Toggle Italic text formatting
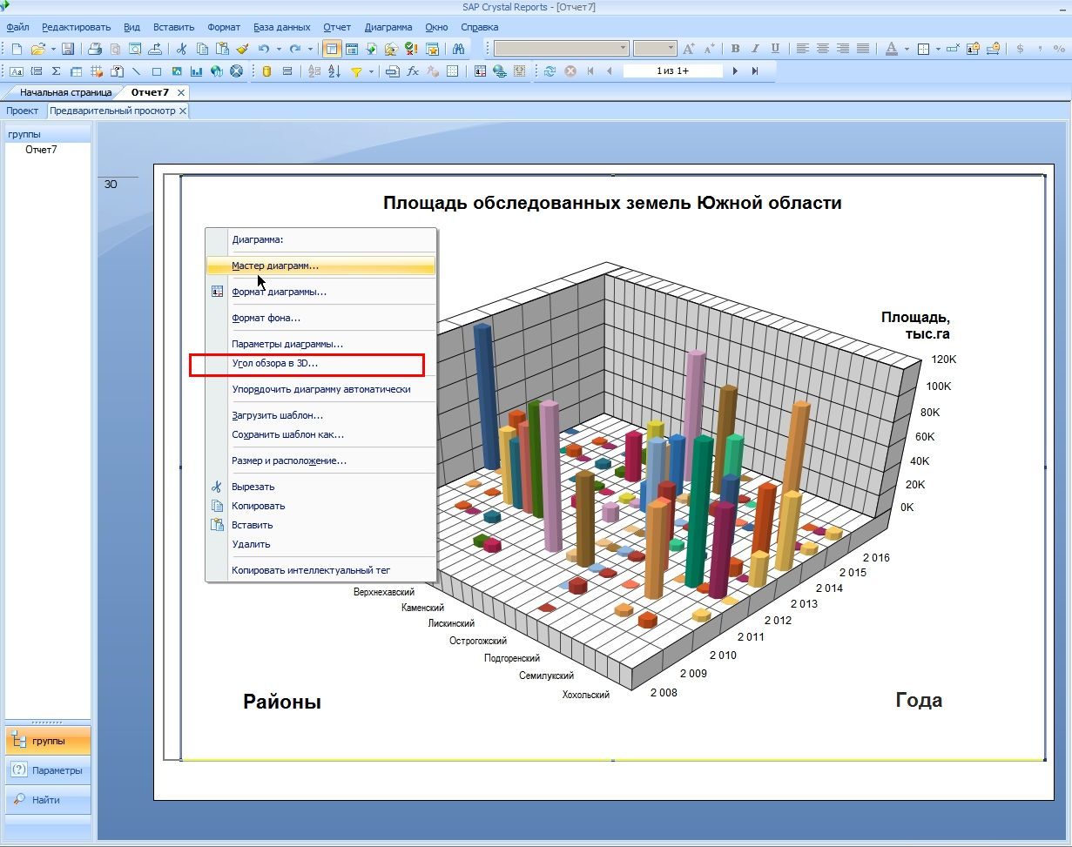This screenshot has height=847, width=1072. coord(755,49)
